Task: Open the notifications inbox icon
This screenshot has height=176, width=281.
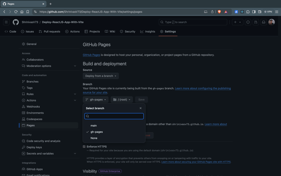Action: [264, 22]
